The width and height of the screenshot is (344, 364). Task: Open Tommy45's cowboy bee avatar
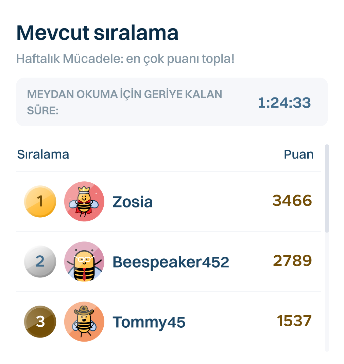click(x=84, y=322)
